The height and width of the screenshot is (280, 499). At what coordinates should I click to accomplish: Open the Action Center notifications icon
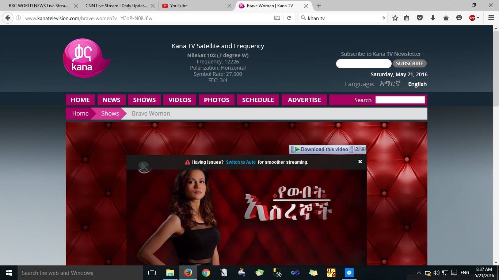(x=454, y=273)
